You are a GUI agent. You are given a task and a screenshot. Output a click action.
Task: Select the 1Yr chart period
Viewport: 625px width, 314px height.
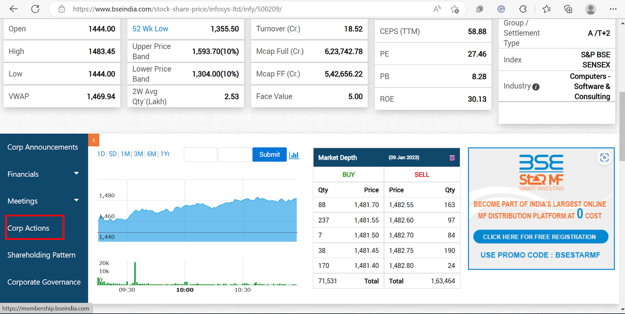[x=165, y=154]
